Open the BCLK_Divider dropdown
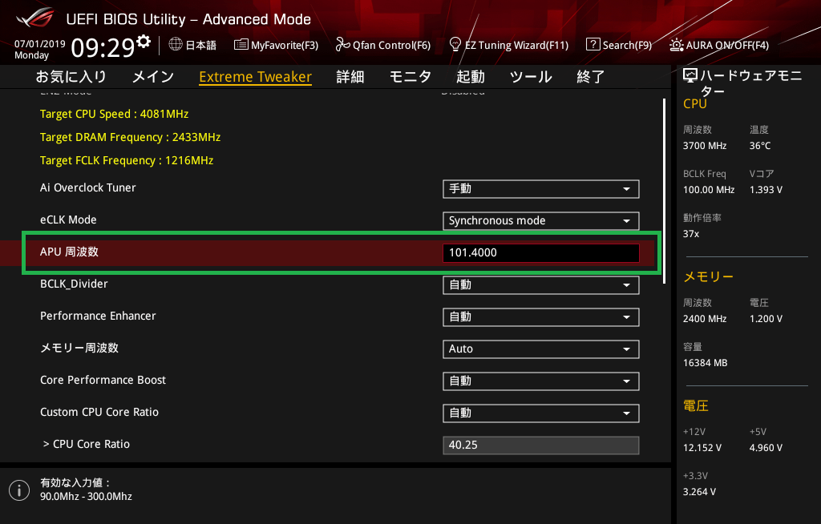Screen dimensions: 821x524 541,285
